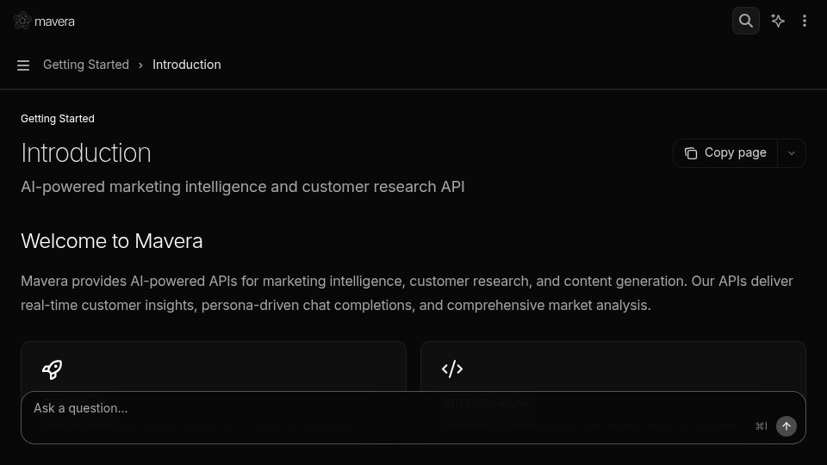Open the hamburger sidebar menu
Viewport: 827px width, 465px height.
(23, 65)
